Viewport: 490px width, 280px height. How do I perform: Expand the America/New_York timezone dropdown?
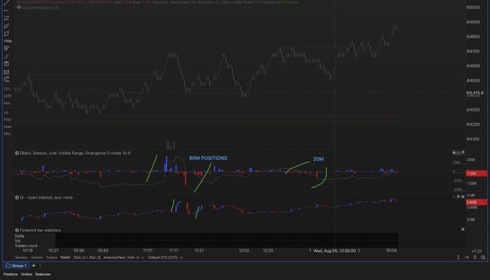click(x=124, y=258)
